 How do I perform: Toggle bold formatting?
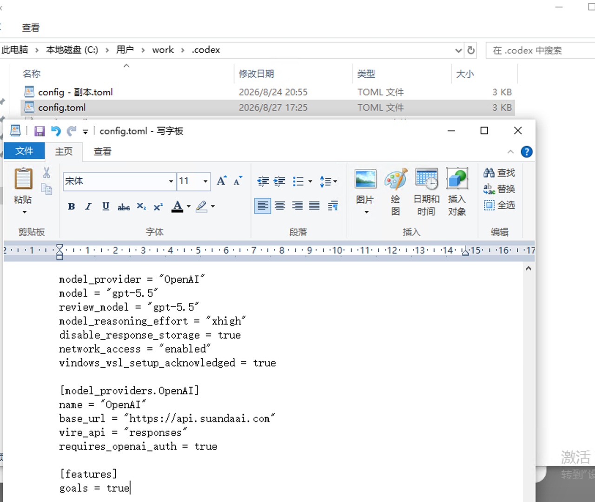71,207
